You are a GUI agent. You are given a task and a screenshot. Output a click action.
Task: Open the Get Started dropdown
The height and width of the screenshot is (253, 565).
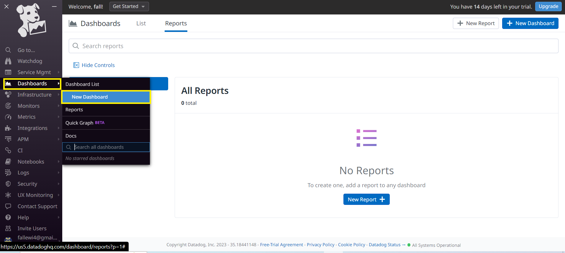(x=129, y=6)
